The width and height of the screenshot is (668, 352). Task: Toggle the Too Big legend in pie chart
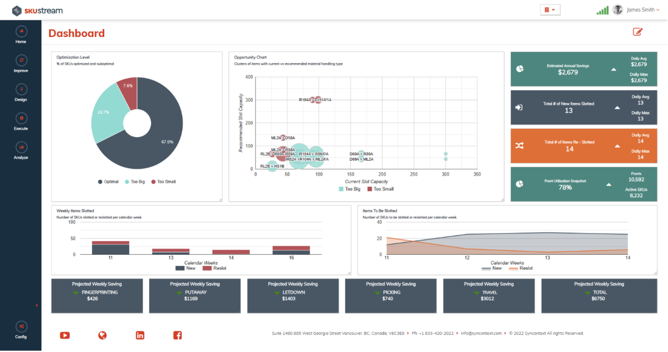coord(135,182)
